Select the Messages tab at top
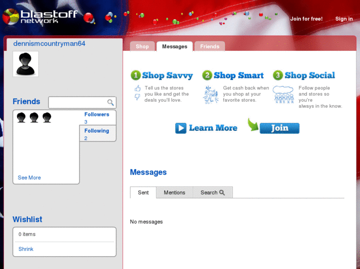This screenshot has width=360, height=269. [174, 46]
